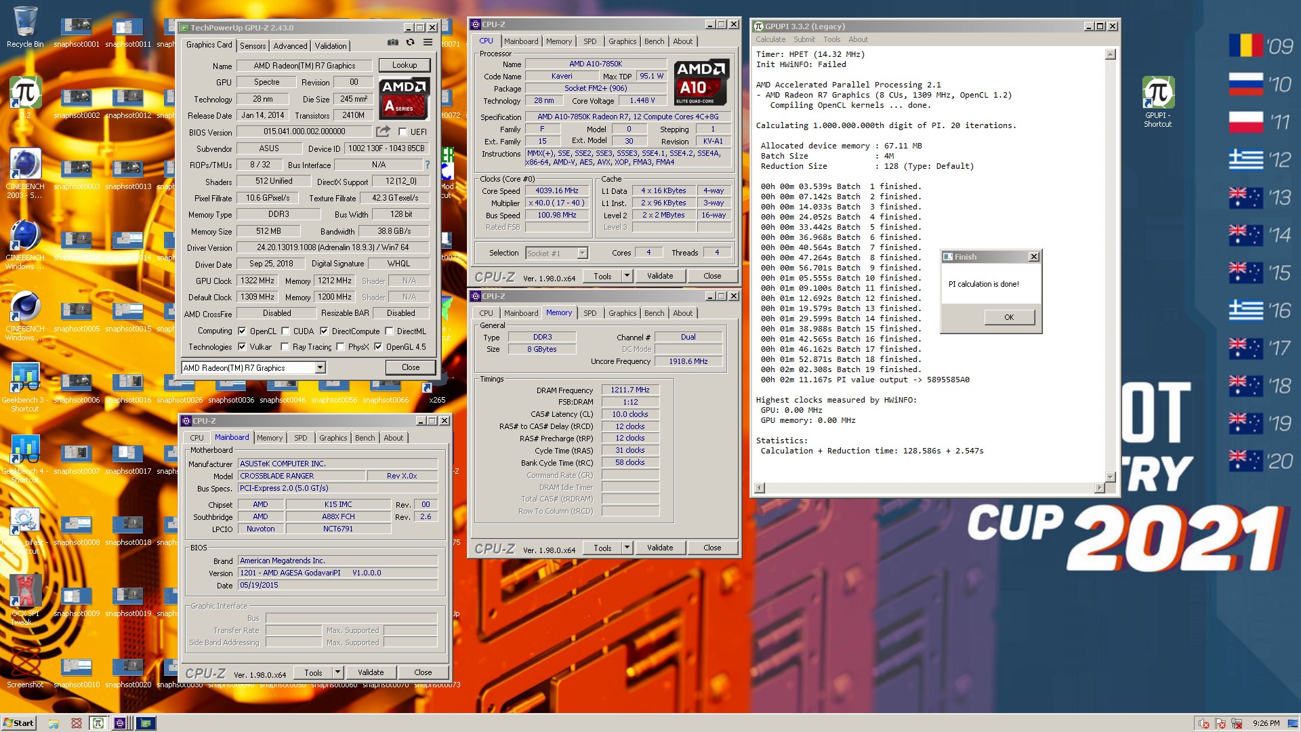Image resolution: width=1301 pixels, height=732 pixels.
Task: Select snaphsot0001 desktop file
Action: click(x=77, y=33)
